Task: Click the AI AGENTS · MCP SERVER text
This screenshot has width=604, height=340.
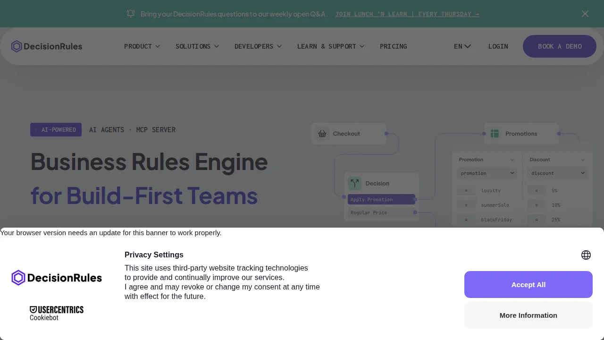Action: (132, 130)
